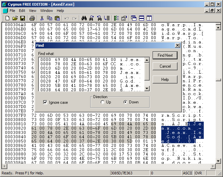Click the horizontal scrollbar left arrow
The height and width of the screenshot is (177, 223).
pos(5,166)
